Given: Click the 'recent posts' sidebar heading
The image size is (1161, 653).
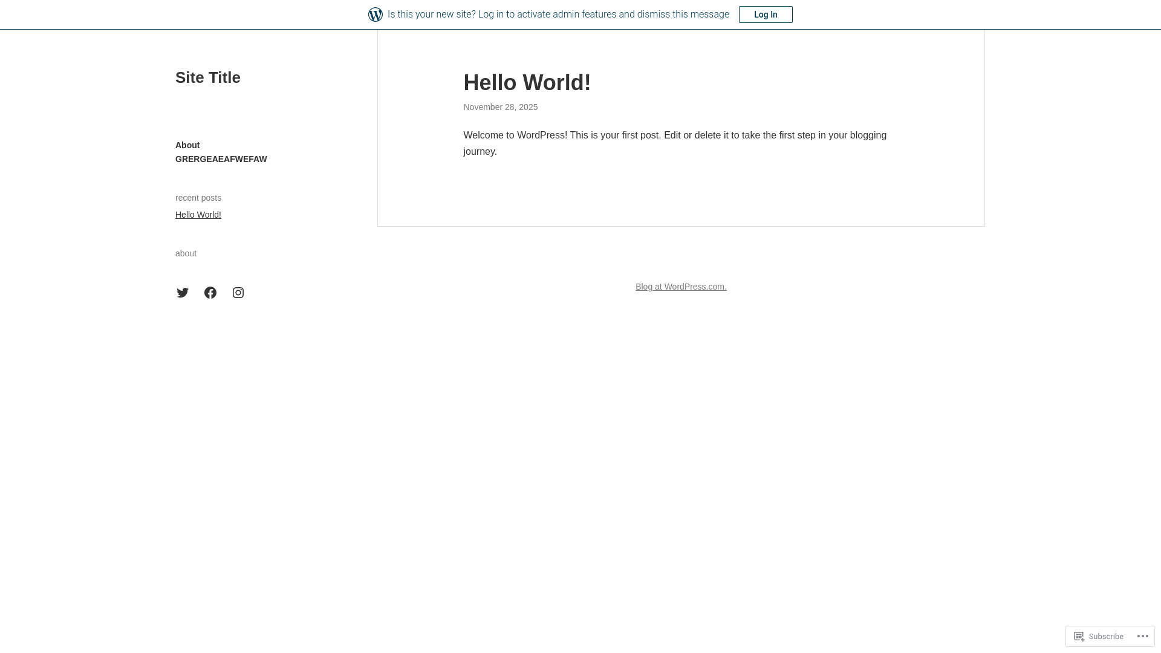Looking at the screenshot, I should coord(198,198).
